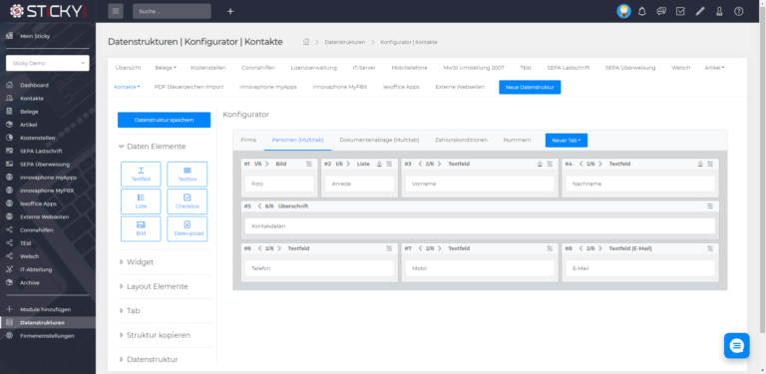This screenshot has width=766, height=374.
Task: Open the live chat bubble widget
Action: 737,346
